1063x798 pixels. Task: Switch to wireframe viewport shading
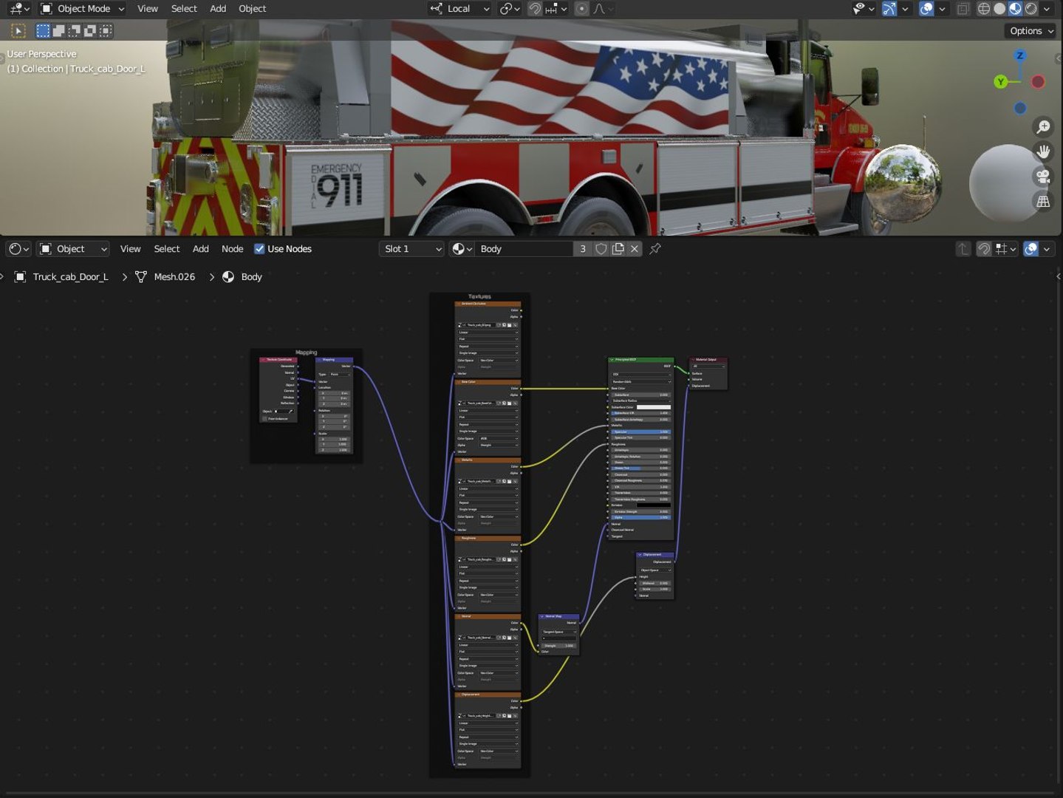(984, 9)
